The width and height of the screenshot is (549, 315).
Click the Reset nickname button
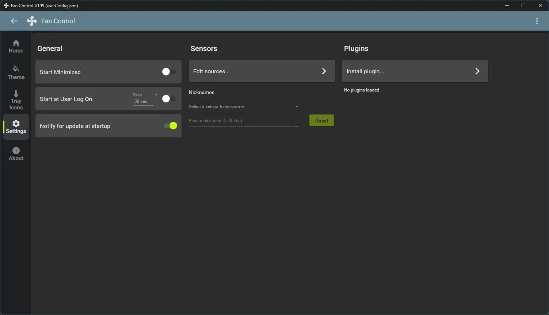click(321, 121)
